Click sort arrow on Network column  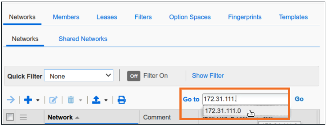pos(77,118)
